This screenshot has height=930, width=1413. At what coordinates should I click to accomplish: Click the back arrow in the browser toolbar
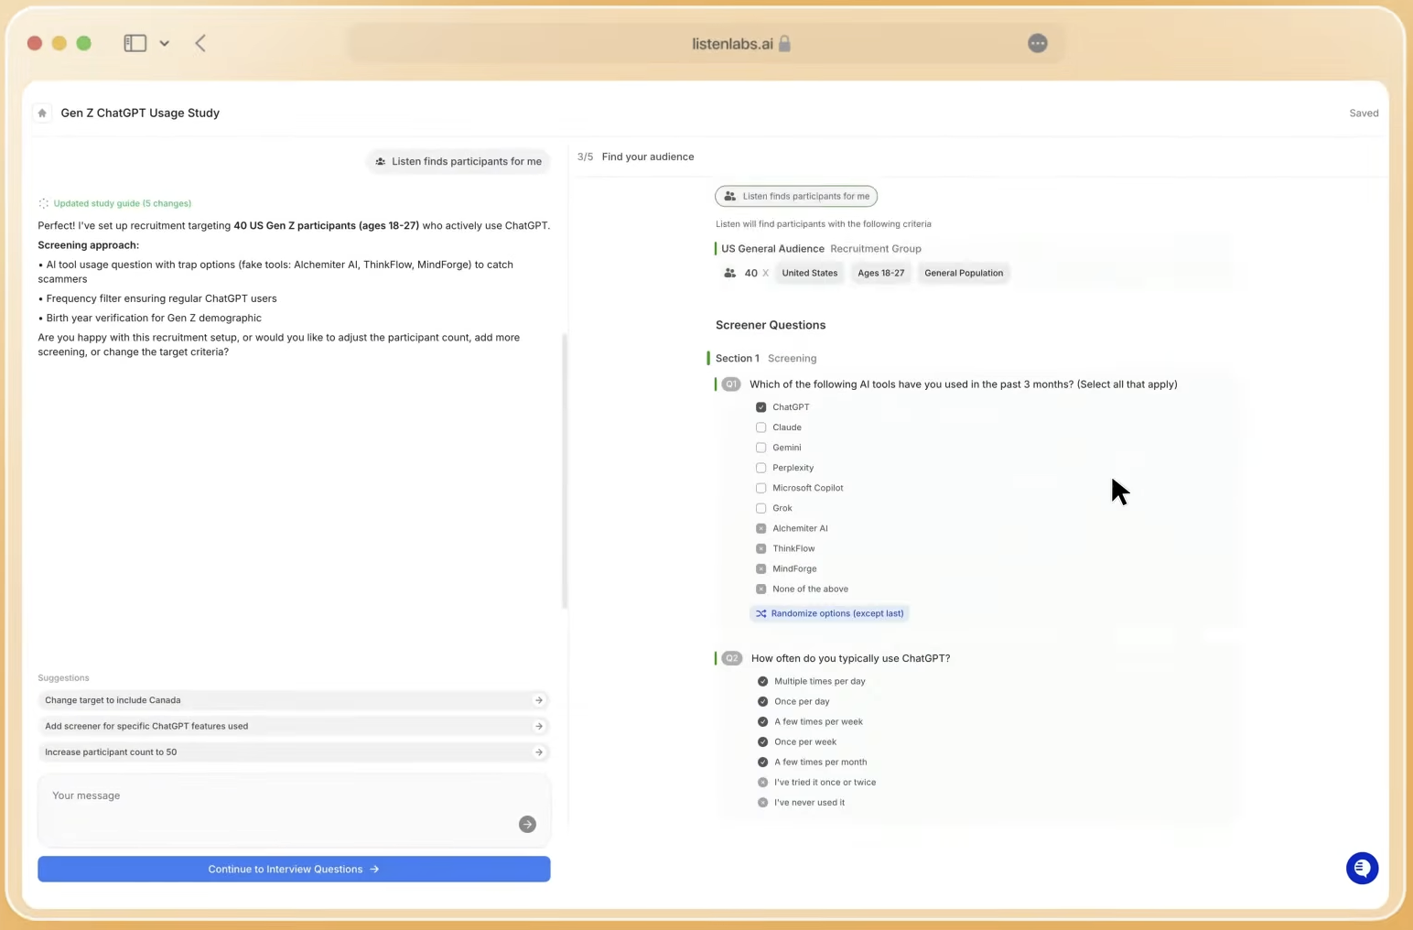pos(200,42)
